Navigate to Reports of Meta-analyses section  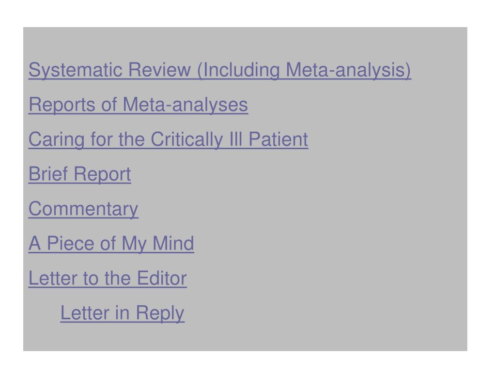(138, 105)
